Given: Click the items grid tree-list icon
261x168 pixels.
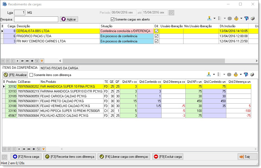Looking at the screenshot, I should point(219,74).
